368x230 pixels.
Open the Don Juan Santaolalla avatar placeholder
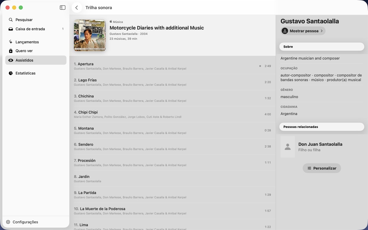click(x=288, y=147)
